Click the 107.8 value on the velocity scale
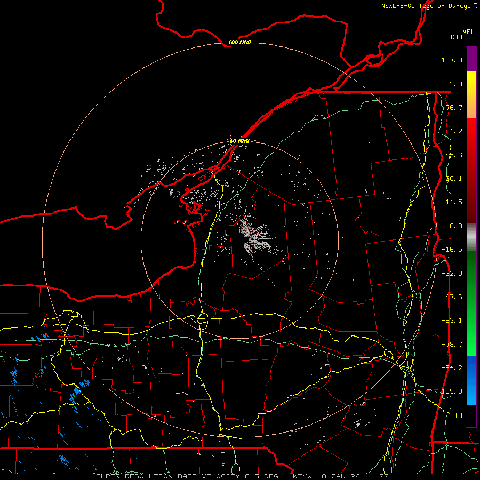Screen dimensions: 480x480 point(452,60)
